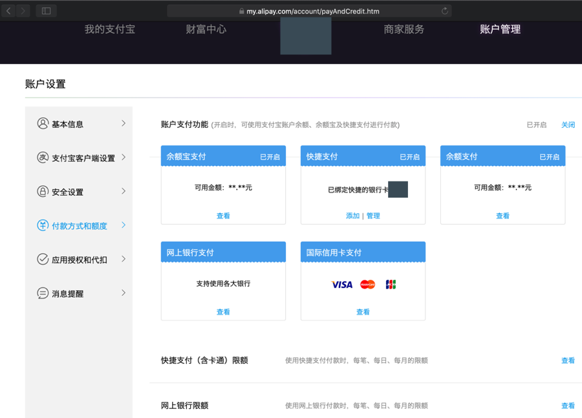Viewport: 582px width, 418px height.
Task: Click the 支付宝客户端设置 sidebar icon
Action: 43,158
